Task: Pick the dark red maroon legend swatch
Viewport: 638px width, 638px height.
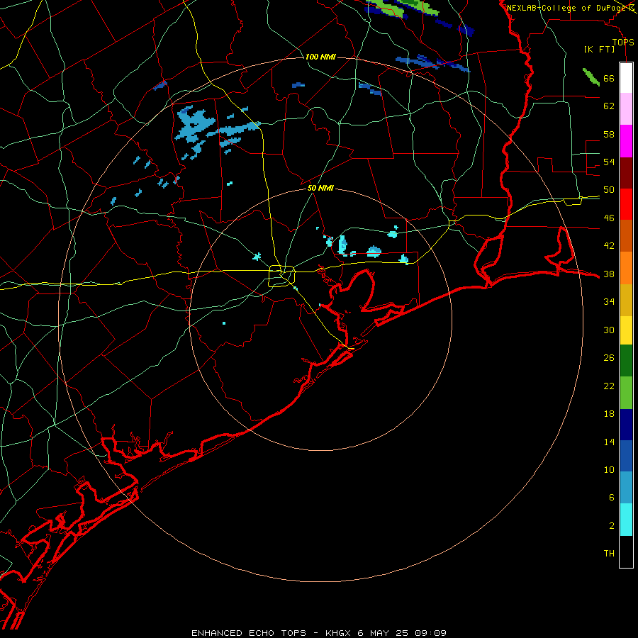Action: [626, 173]
